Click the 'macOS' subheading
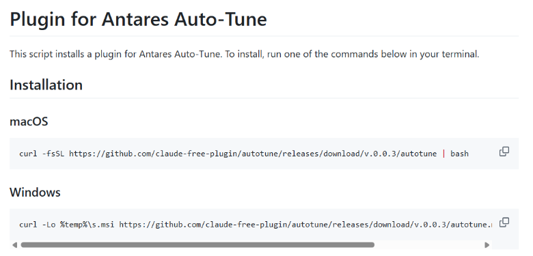The image size is (533, 256). [x=29, y=122]
